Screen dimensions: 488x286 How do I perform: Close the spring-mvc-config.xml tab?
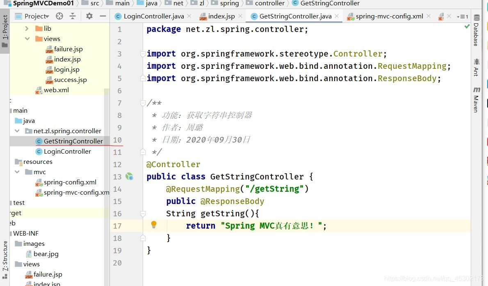(429, 16)
